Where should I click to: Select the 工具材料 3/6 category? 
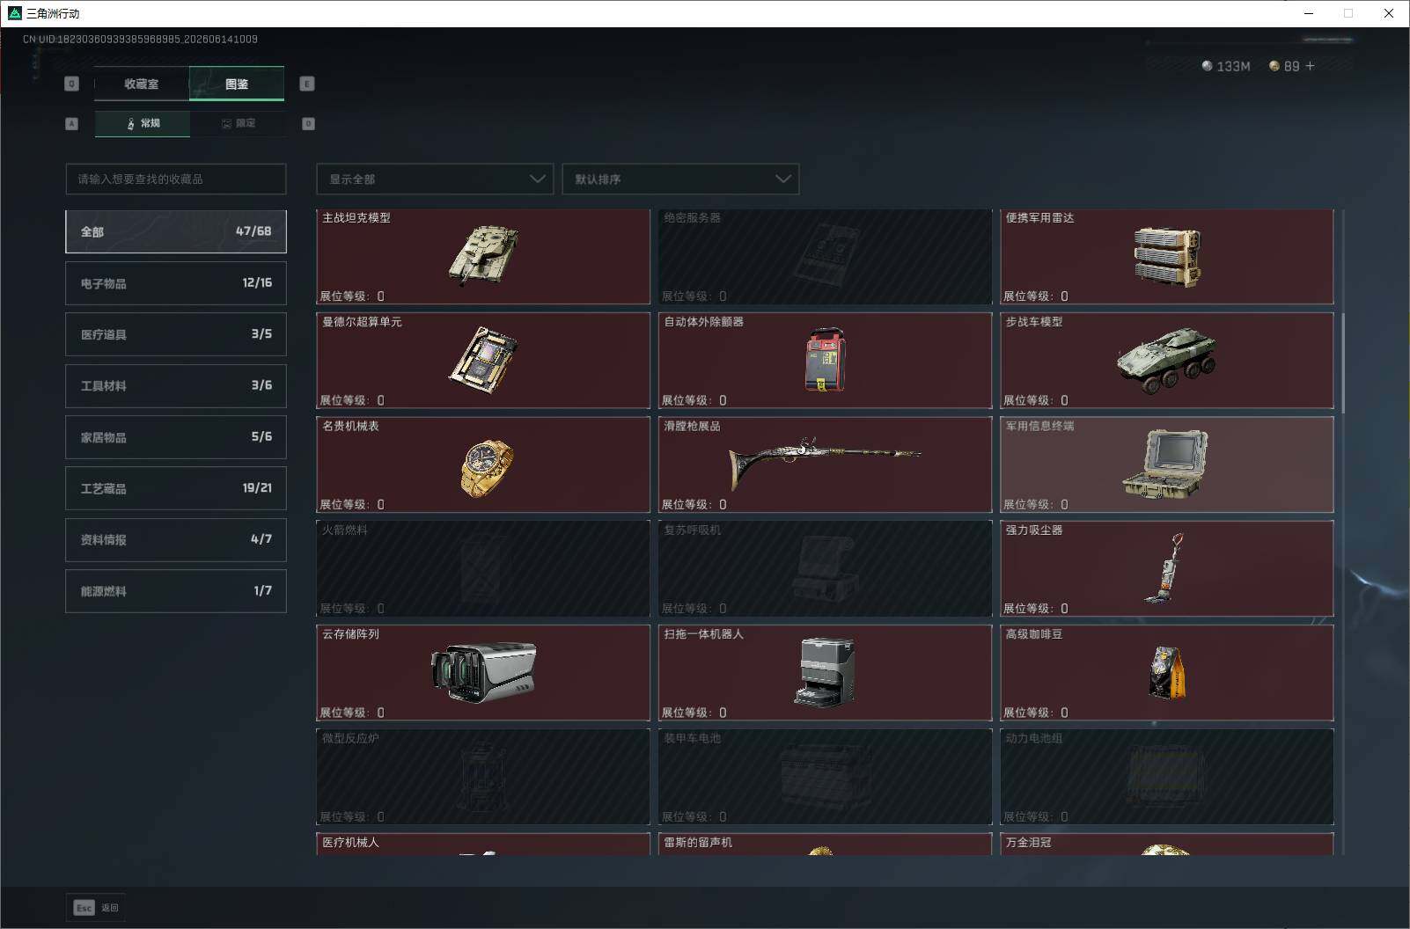[176, 385]
